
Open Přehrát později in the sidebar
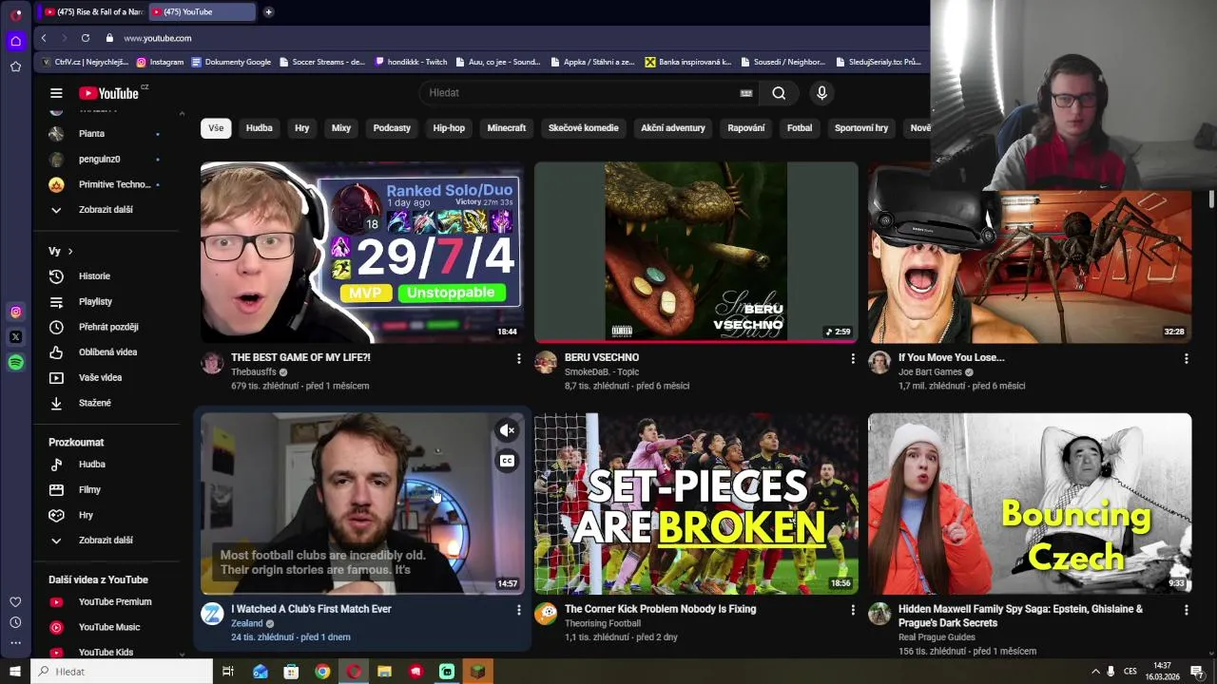pyautogui.click(x=106, y=327)
